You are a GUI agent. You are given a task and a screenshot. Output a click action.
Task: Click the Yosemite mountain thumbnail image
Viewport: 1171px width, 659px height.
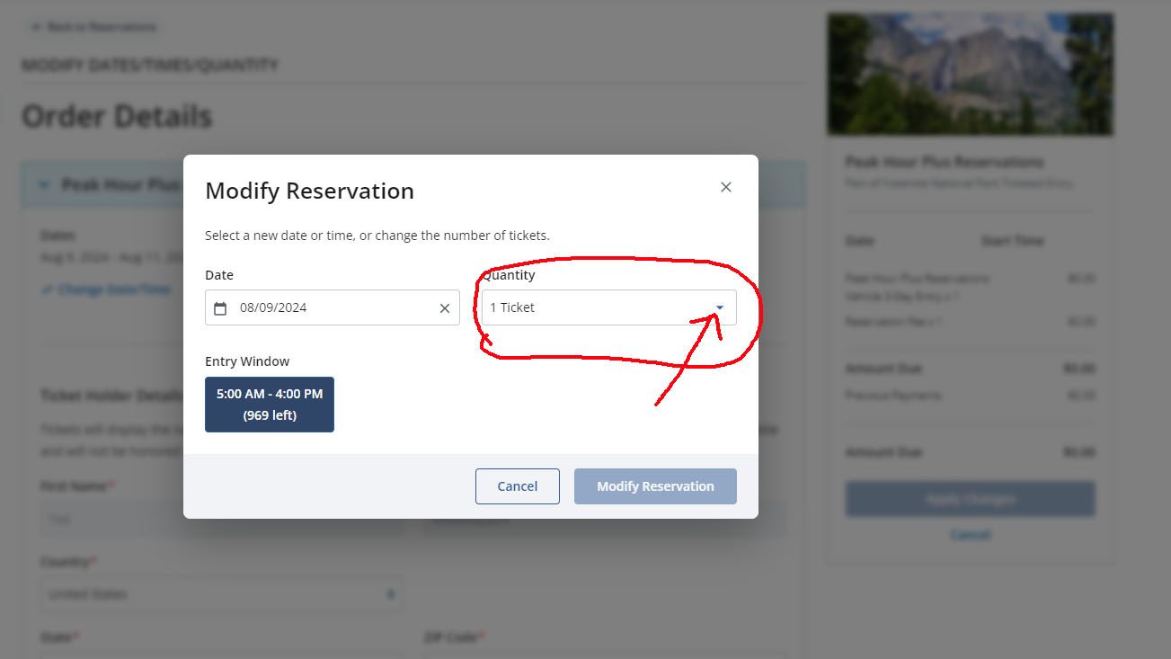[x=970, y=74]
